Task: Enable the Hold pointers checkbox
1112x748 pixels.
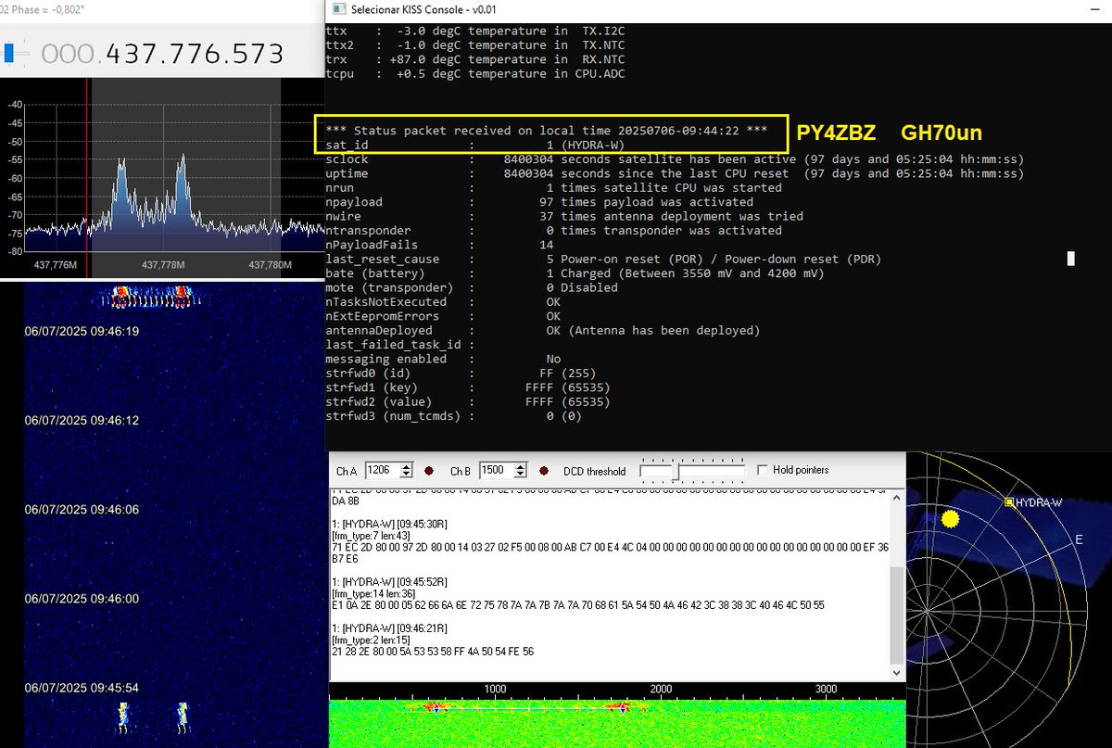Action: coord(764,470)
